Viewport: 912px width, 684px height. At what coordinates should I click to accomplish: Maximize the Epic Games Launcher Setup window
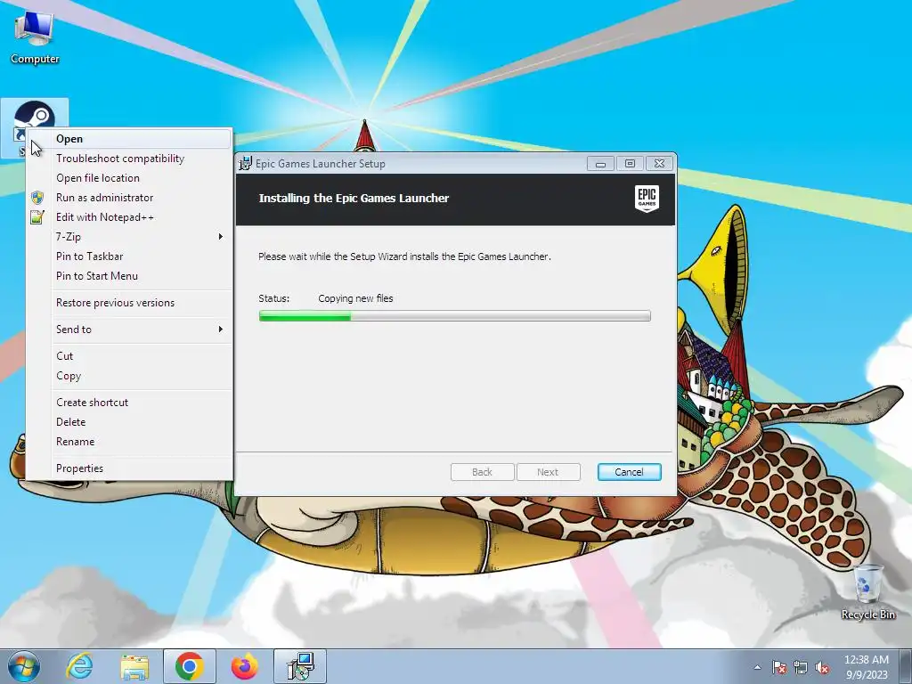[x=630, y=164]
